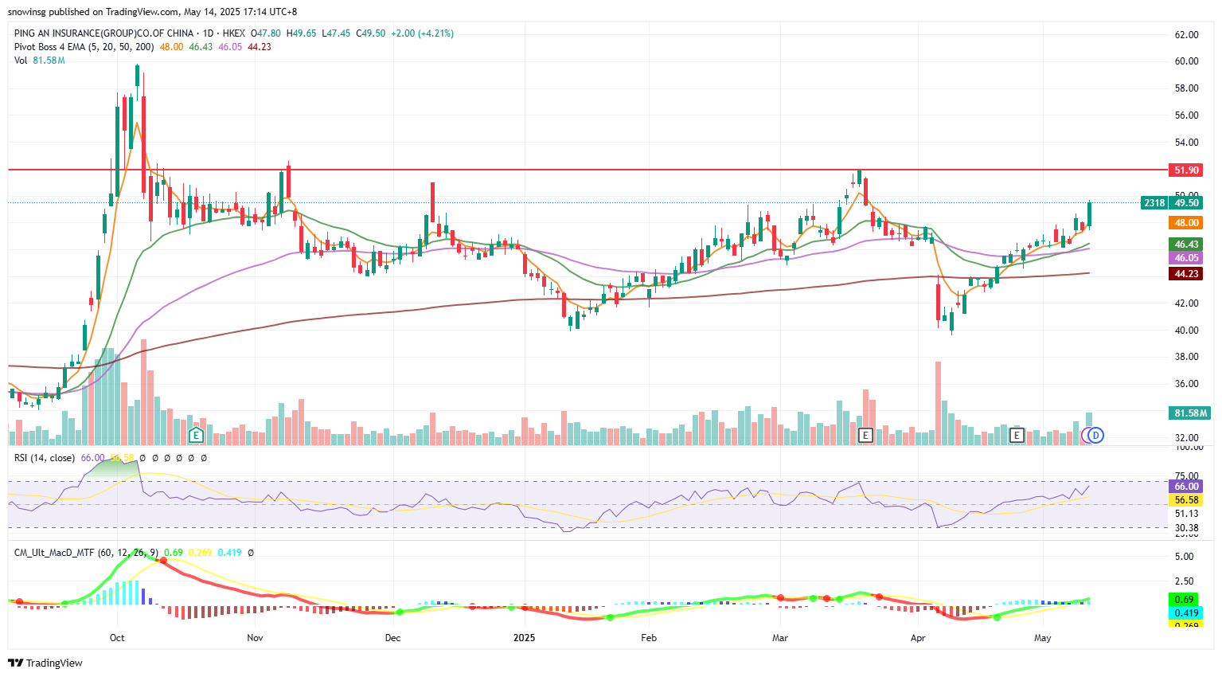The image size is (1222, 677).
Task: Click the green 49.50 last price label
Action: [x=1186, y=202]
